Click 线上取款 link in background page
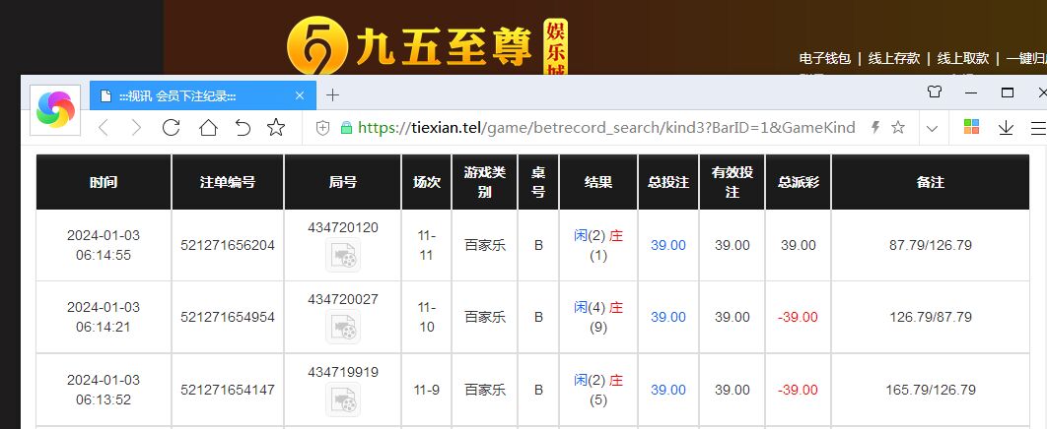The image size is (1047, 429). click(x=963, y=59)
